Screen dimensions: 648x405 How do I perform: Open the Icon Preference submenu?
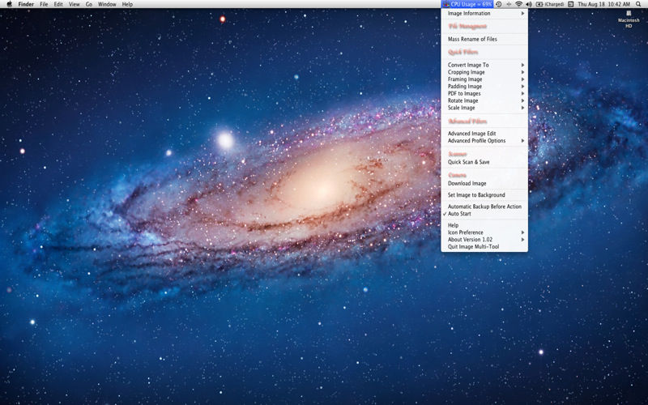pos(484,232)
